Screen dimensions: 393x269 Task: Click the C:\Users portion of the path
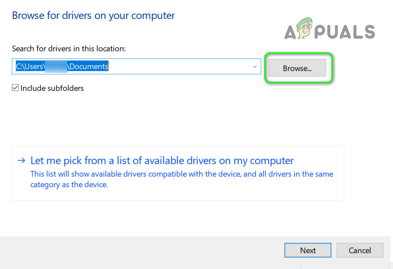click(x=30, y=67)
